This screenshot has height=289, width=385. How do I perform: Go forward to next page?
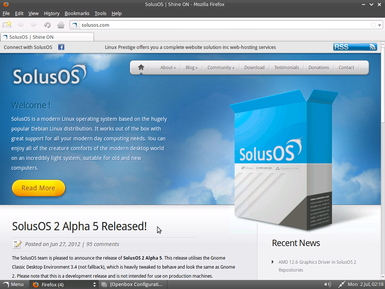click(33, 25)
